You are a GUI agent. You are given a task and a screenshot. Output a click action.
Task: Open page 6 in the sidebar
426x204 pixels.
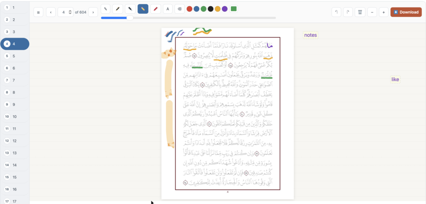point(14,68)
